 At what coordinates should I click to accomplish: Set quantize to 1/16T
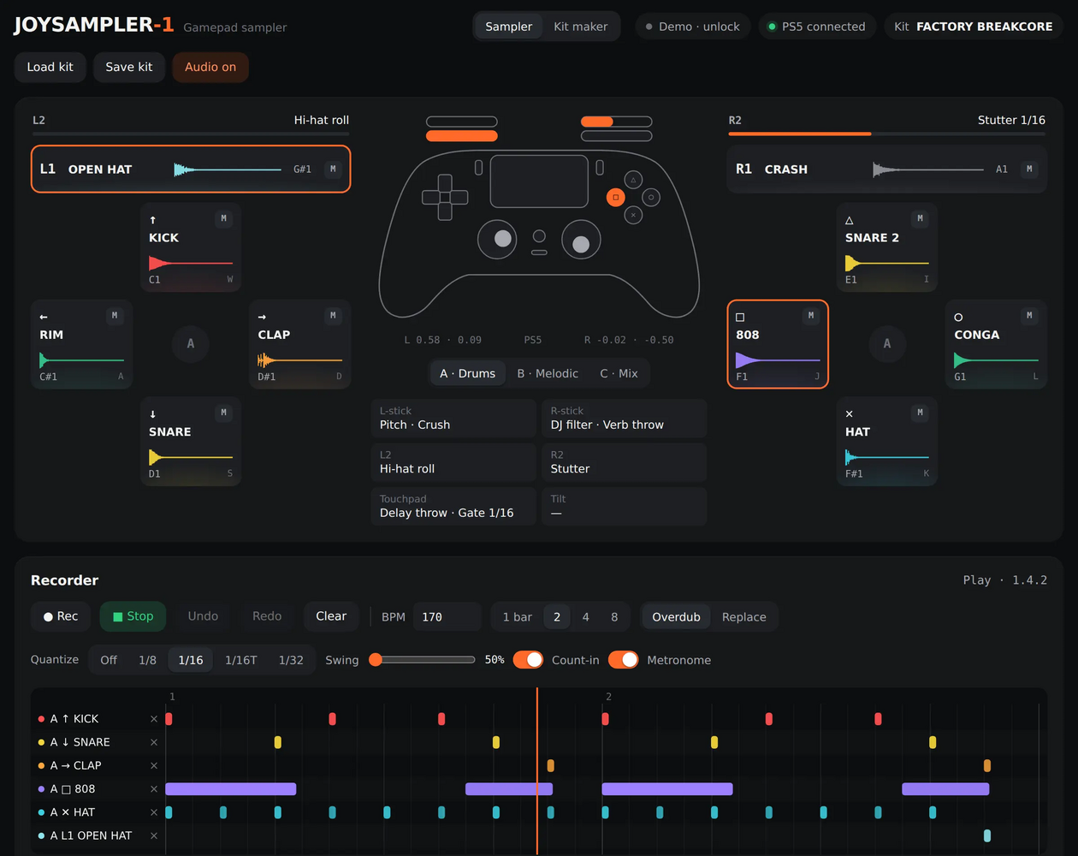click(x=240, y=660)
